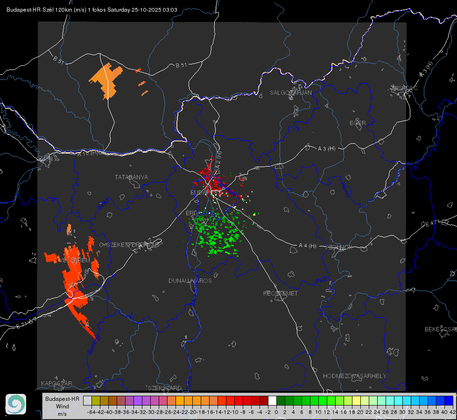Click the VESZPRÉM city label
457x420 pixels.
[74, 260]
